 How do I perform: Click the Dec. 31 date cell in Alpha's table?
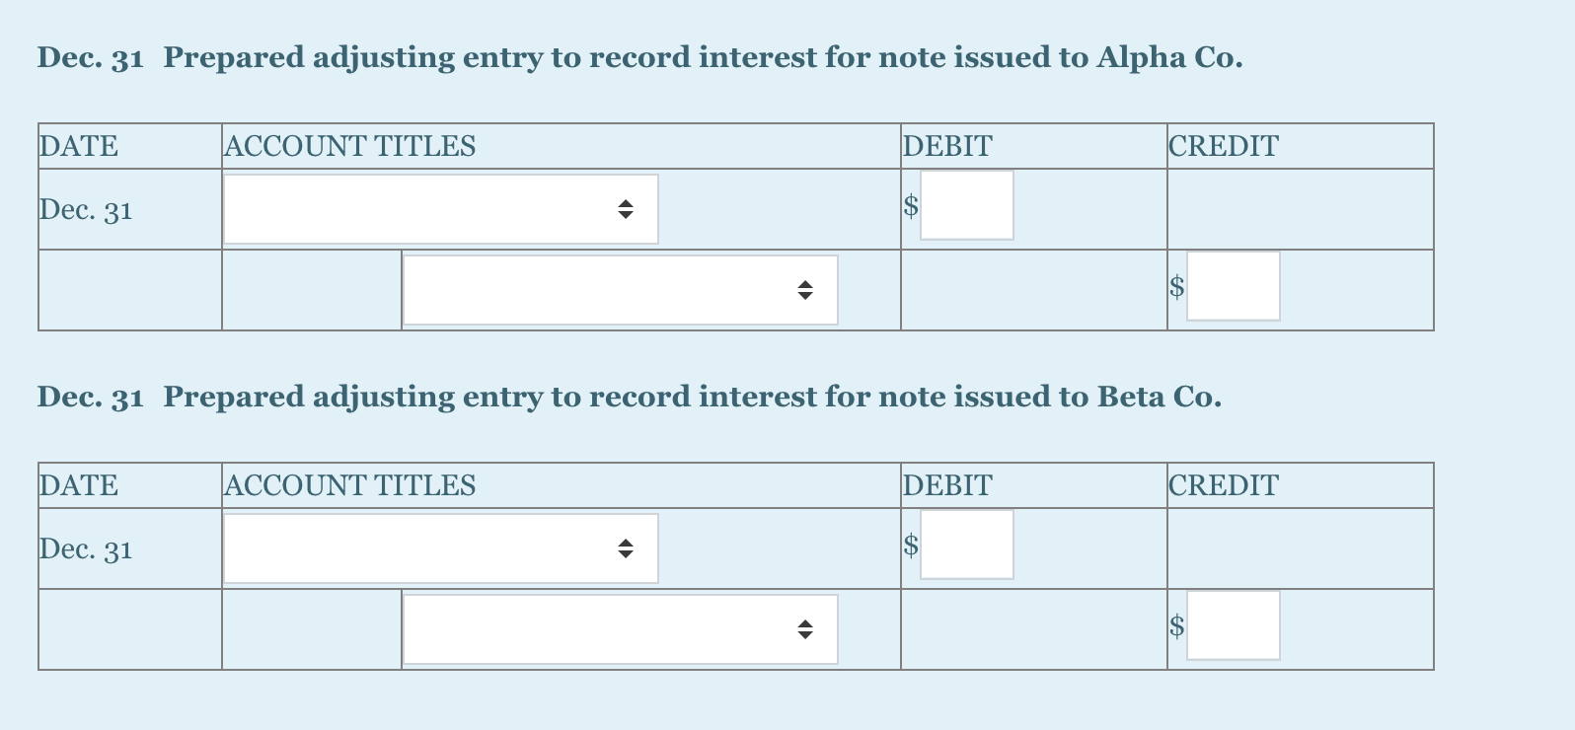click(85, 209)
